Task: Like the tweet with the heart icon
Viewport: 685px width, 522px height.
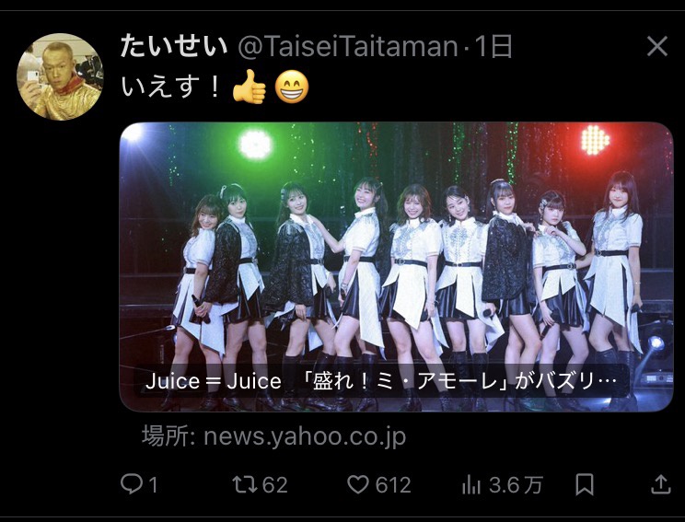Action: click(358, 485)
